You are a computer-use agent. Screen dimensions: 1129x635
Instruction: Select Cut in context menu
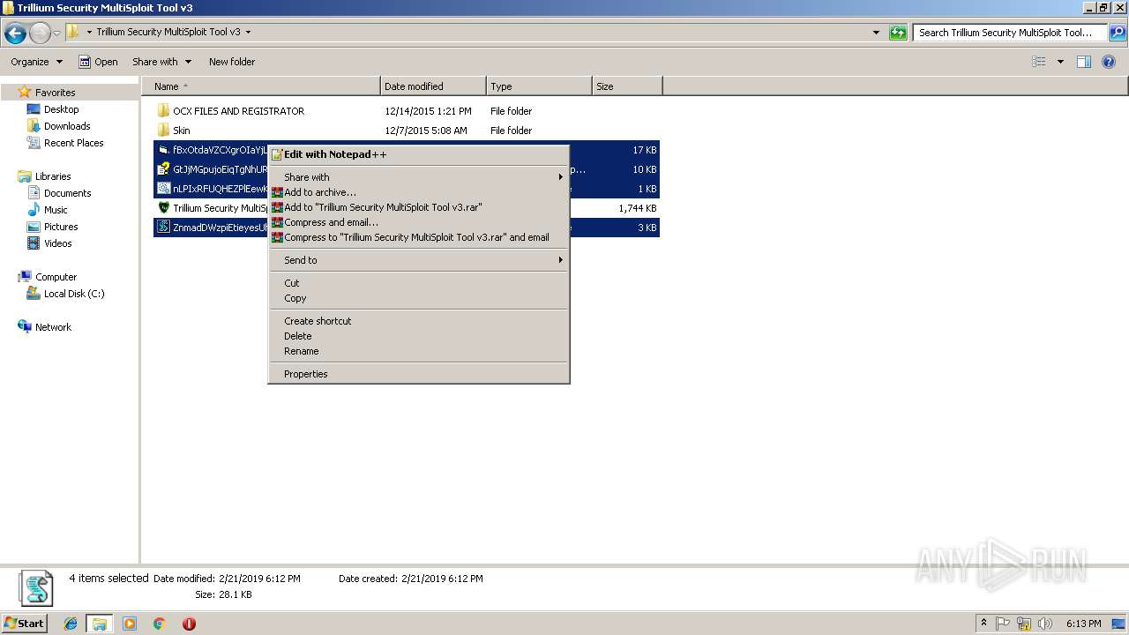pos(419,283)
